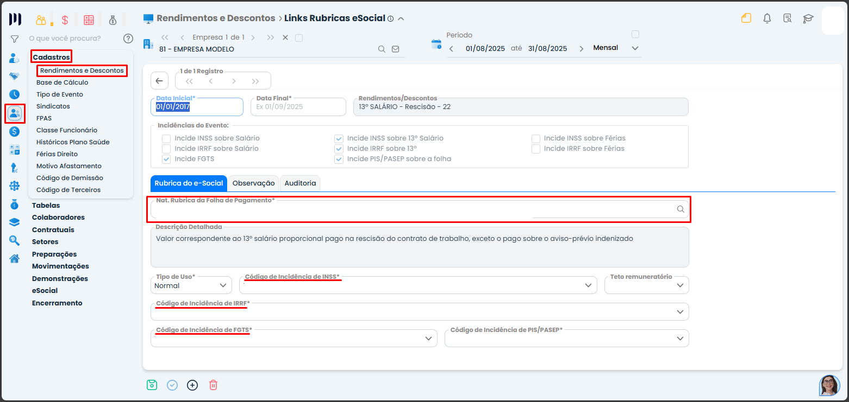The image size is (849, 402).
Task: Open the stacked layers sidebar icon
Action: pyautogui.click(x=15, y=222)
